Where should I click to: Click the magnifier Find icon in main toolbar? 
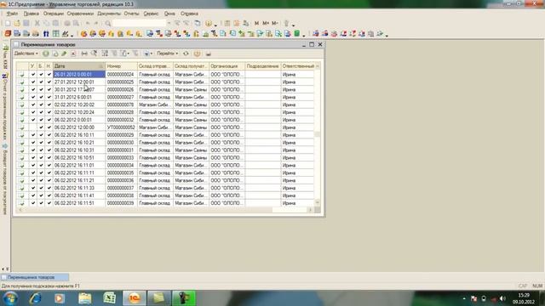click(x=108, y=24)
